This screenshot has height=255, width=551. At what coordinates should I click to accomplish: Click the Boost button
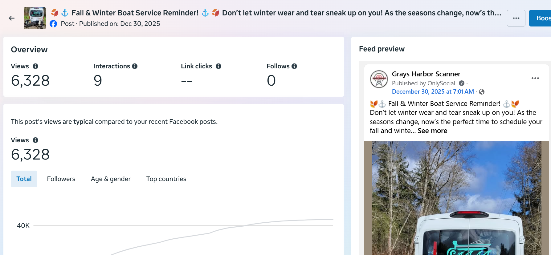pos(541,18)
